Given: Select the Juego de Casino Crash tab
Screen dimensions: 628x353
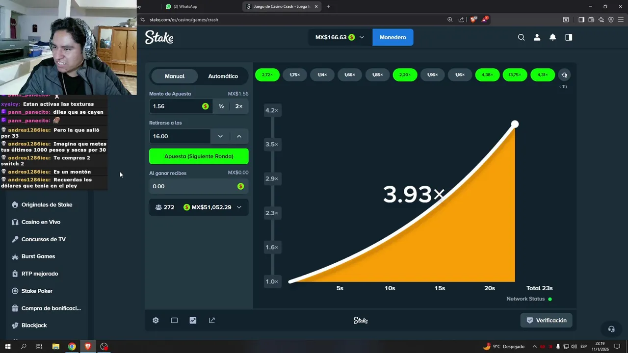Looking at the screenshot, I should 281,6.
